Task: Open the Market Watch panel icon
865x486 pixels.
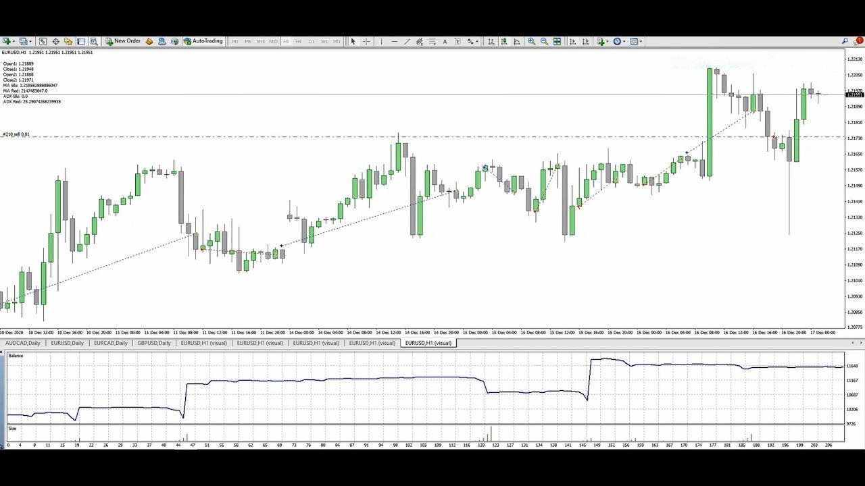Action: [43, 41]
